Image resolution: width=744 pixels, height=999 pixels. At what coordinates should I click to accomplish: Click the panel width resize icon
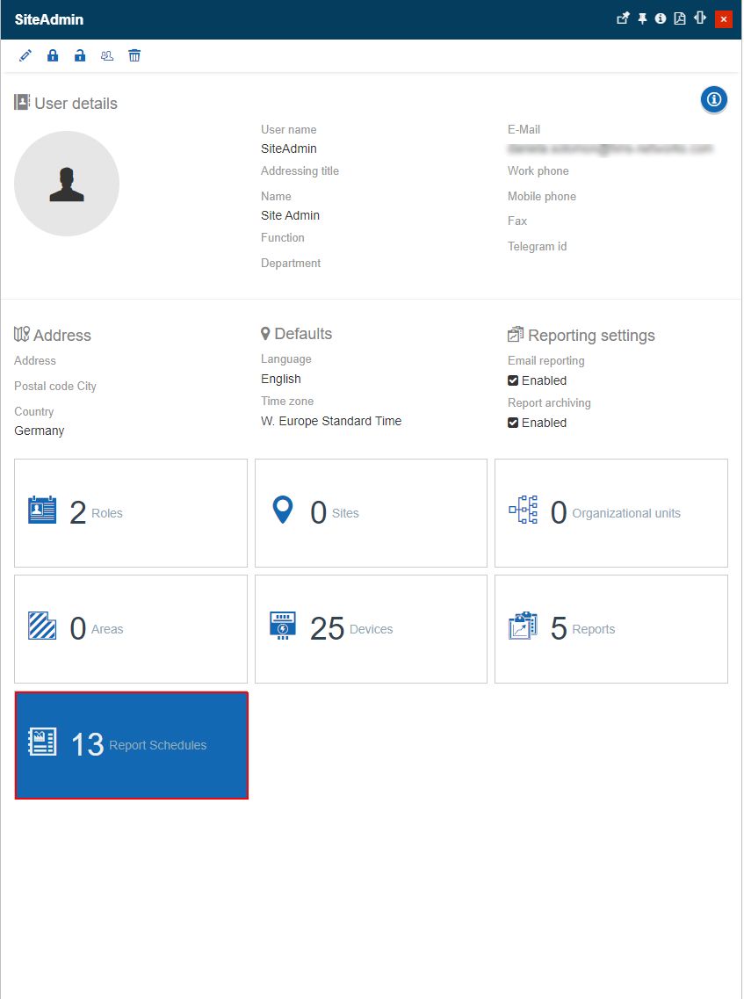point(700,18)
